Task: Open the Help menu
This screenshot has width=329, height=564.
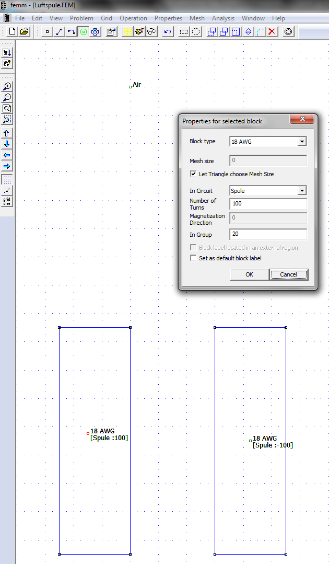Action: (278, 18)
